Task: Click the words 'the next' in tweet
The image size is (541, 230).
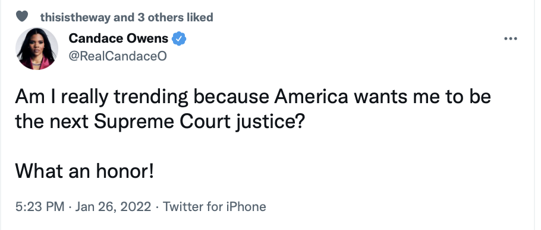Action: (x=52, y=123)
